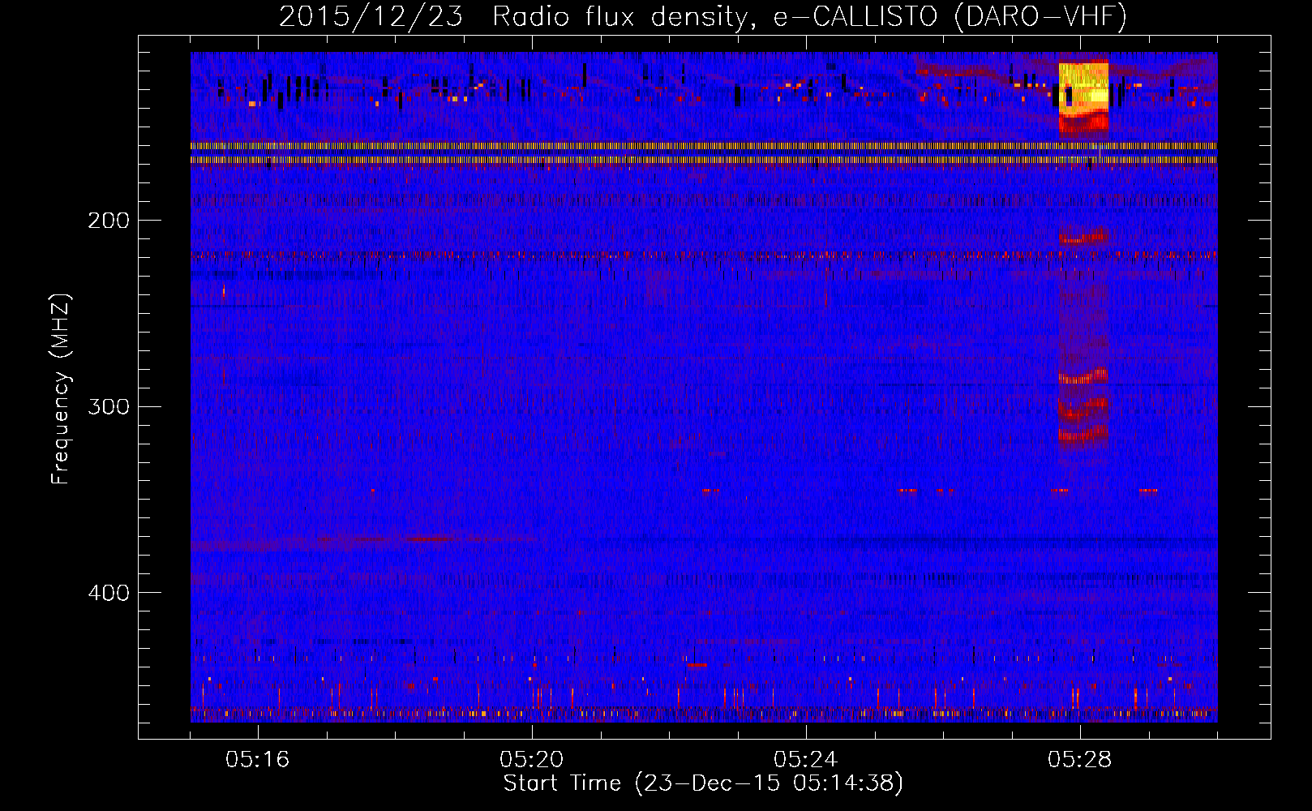Click the plot title 'Radio flux density, e-CALLISTO (DARO-VHF)'
Screen dimensions: 1312x811
point(809,16)
